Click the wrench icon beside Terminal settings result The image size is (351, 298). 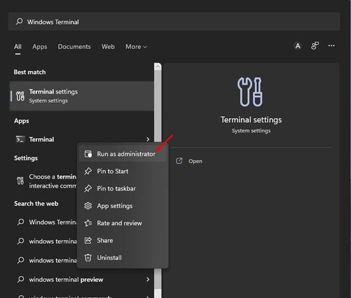click(x=20, y=96)
